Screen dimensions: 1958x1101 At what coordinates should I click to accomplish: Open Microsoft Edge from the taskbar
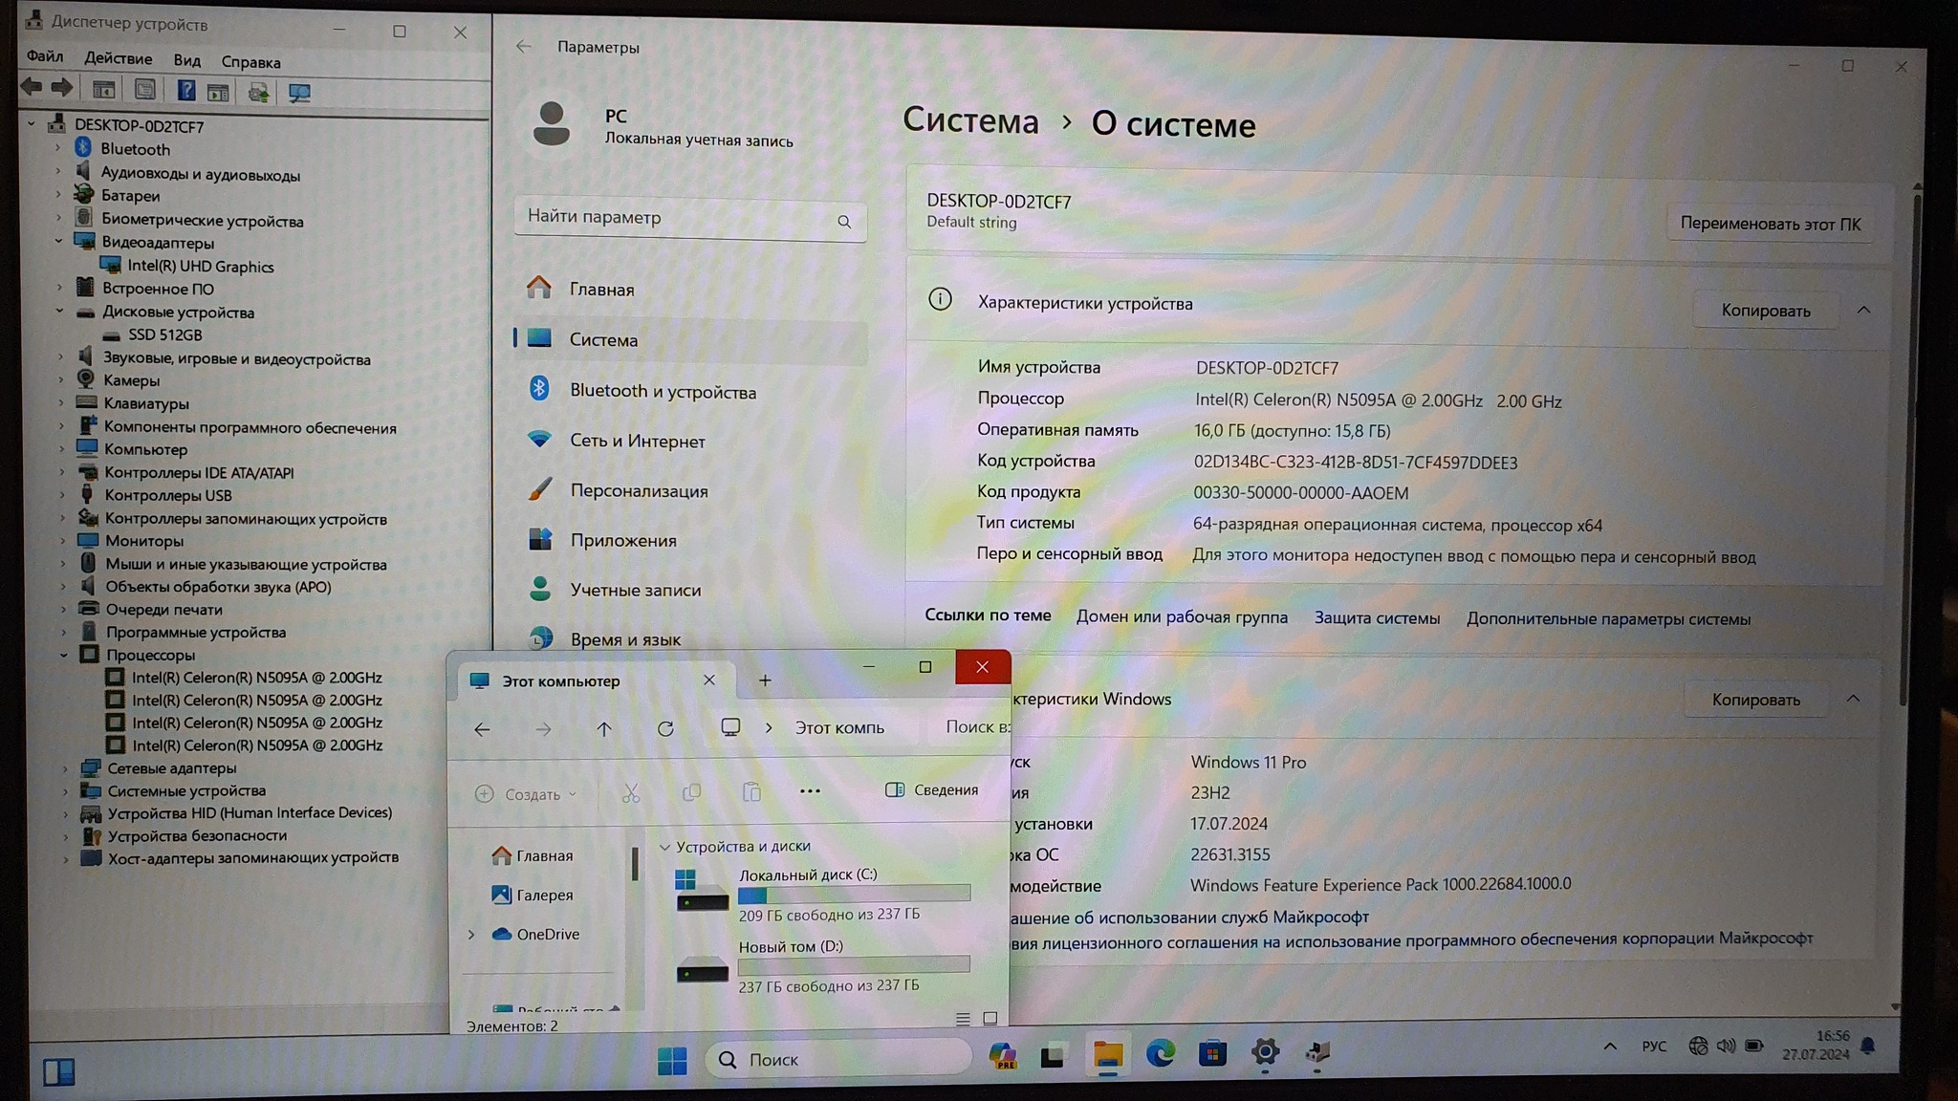click(x=1160, y=1054)
